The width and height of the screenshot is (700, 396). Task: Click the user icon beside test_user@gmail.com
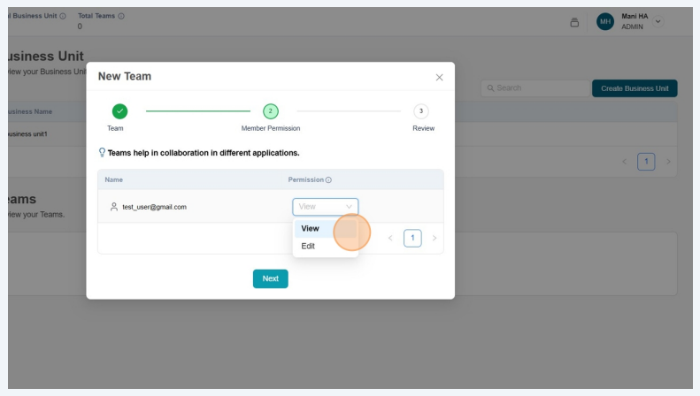(113, 207)
